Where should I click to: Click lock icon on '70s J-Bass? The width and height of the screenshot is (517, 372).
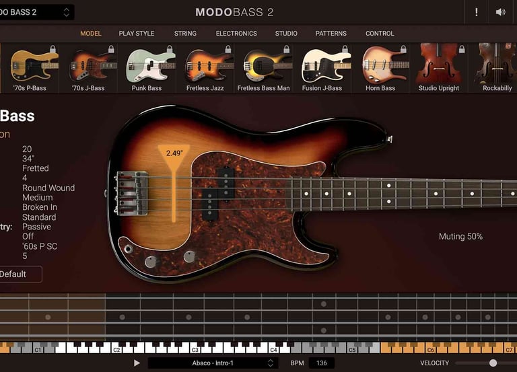click(x=111, y=49)
